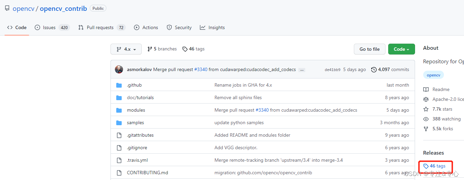Click the commits history clock icon
464x180 pixels.
click(x=374, y=70)
